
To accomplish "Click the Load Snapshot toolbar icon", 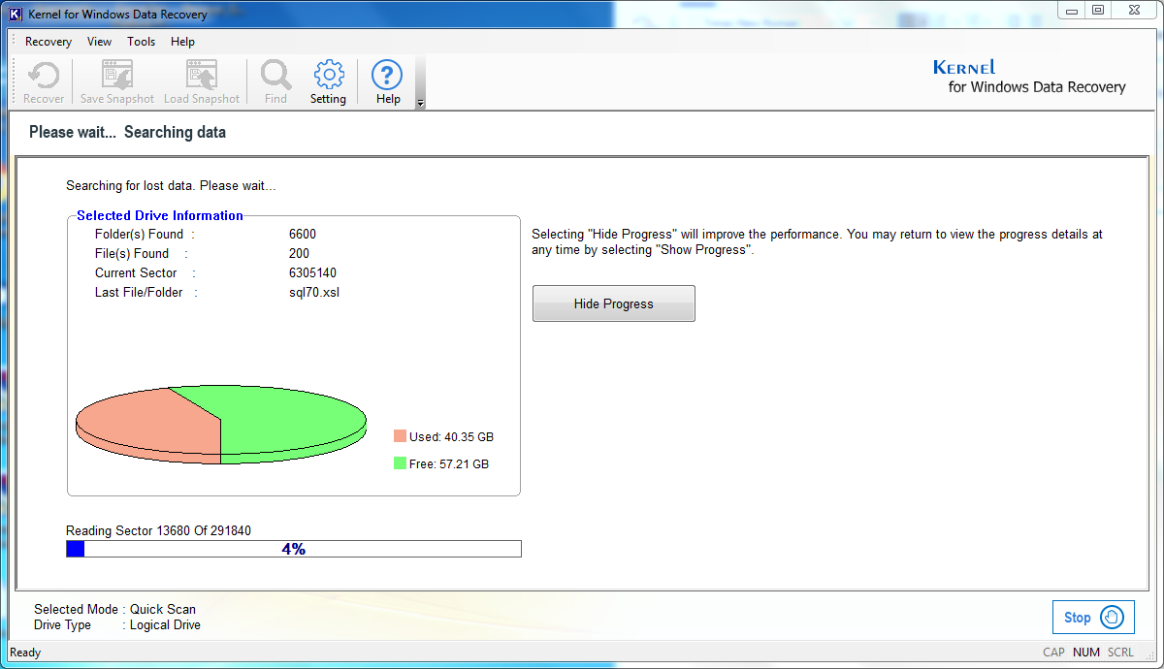I will pyautogui.click(x=202, y=74).
